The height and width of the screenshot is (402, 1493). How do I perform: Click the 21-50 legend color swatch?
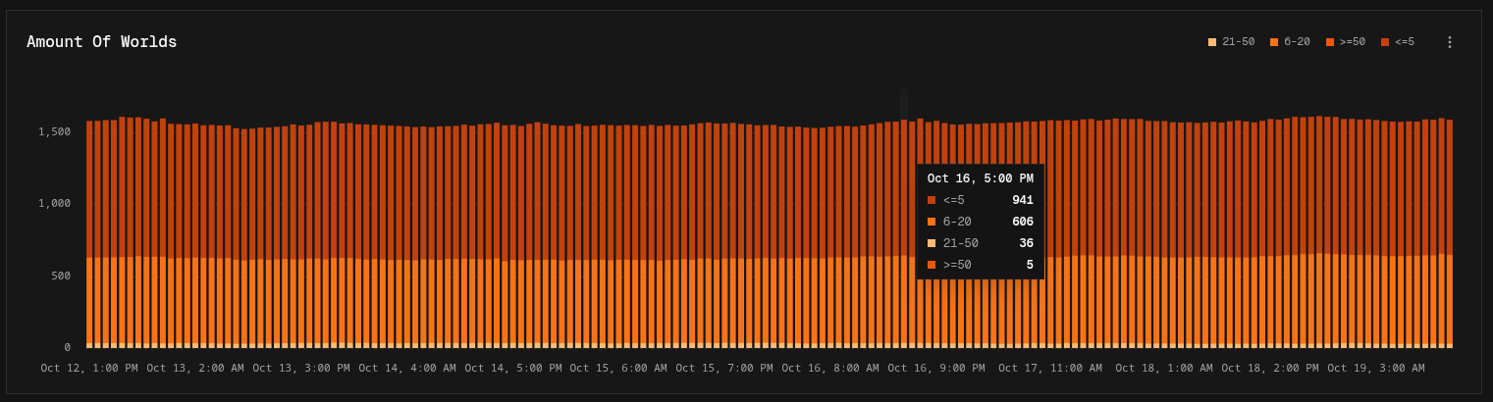pos(1212,42)
